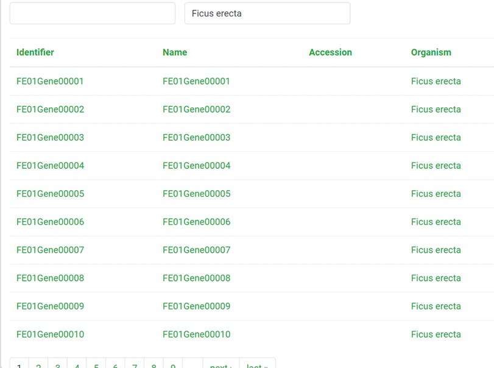The image size is (494, 368).
Task: Click name link FE01Gene00005
Action: (196, 194)
